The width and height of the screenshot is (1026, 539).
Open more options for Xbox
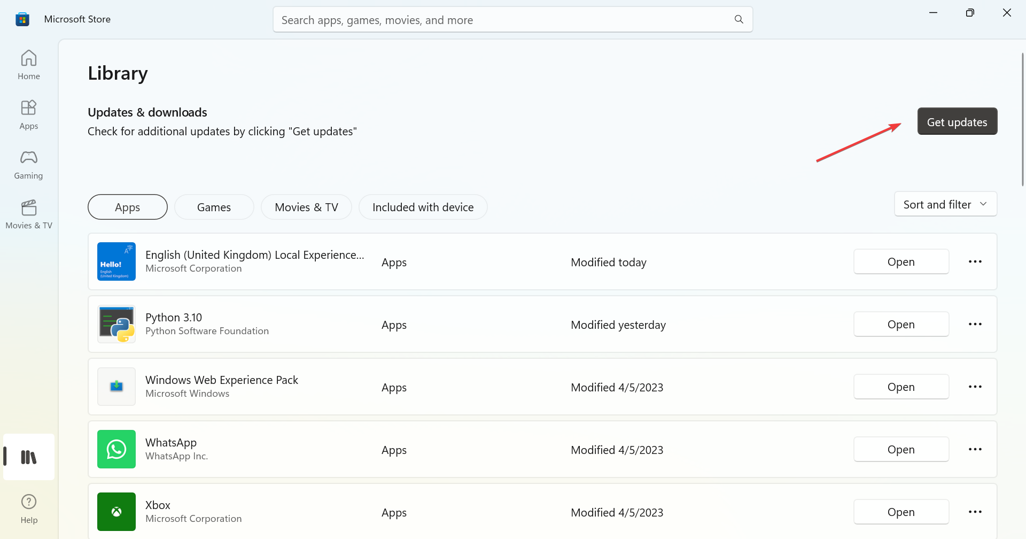click(975, 512)
